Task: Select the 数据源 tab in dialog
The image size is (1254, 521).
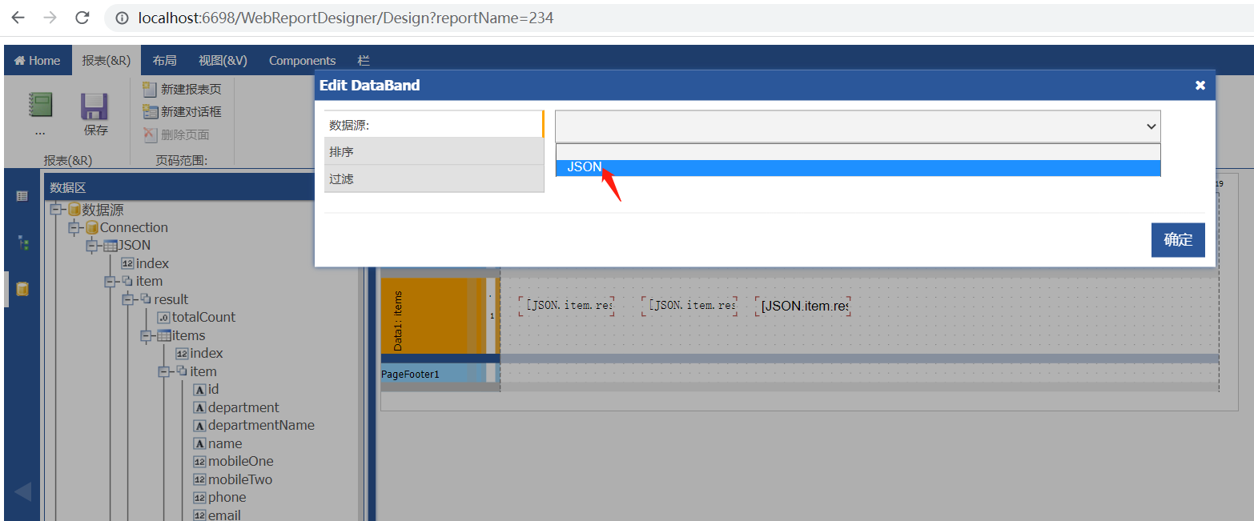Action: click(433, 124)
